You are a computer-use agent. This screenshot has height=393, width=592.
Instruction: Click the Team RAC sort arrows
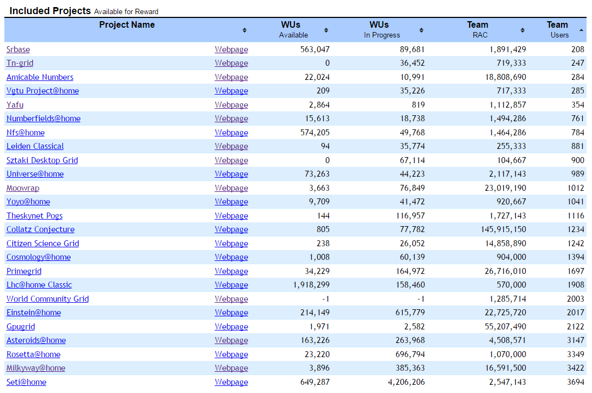click(x=522, y=30)
